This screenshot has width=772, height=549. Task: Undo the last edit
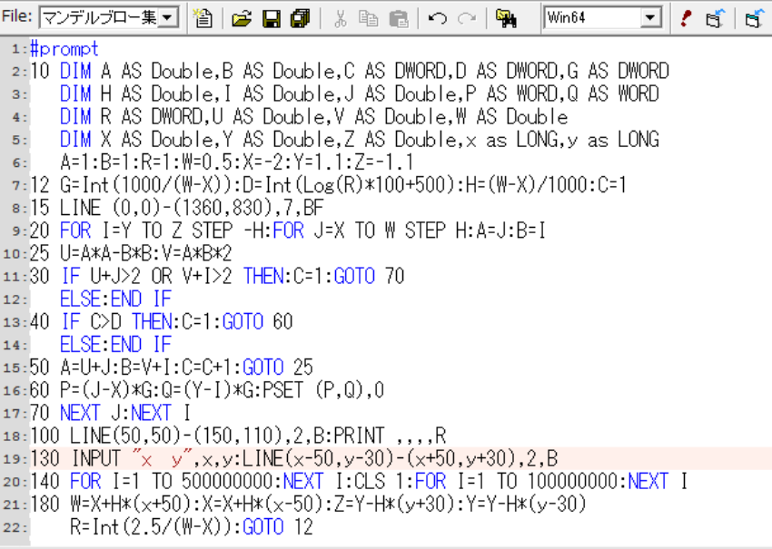point(437,18)
